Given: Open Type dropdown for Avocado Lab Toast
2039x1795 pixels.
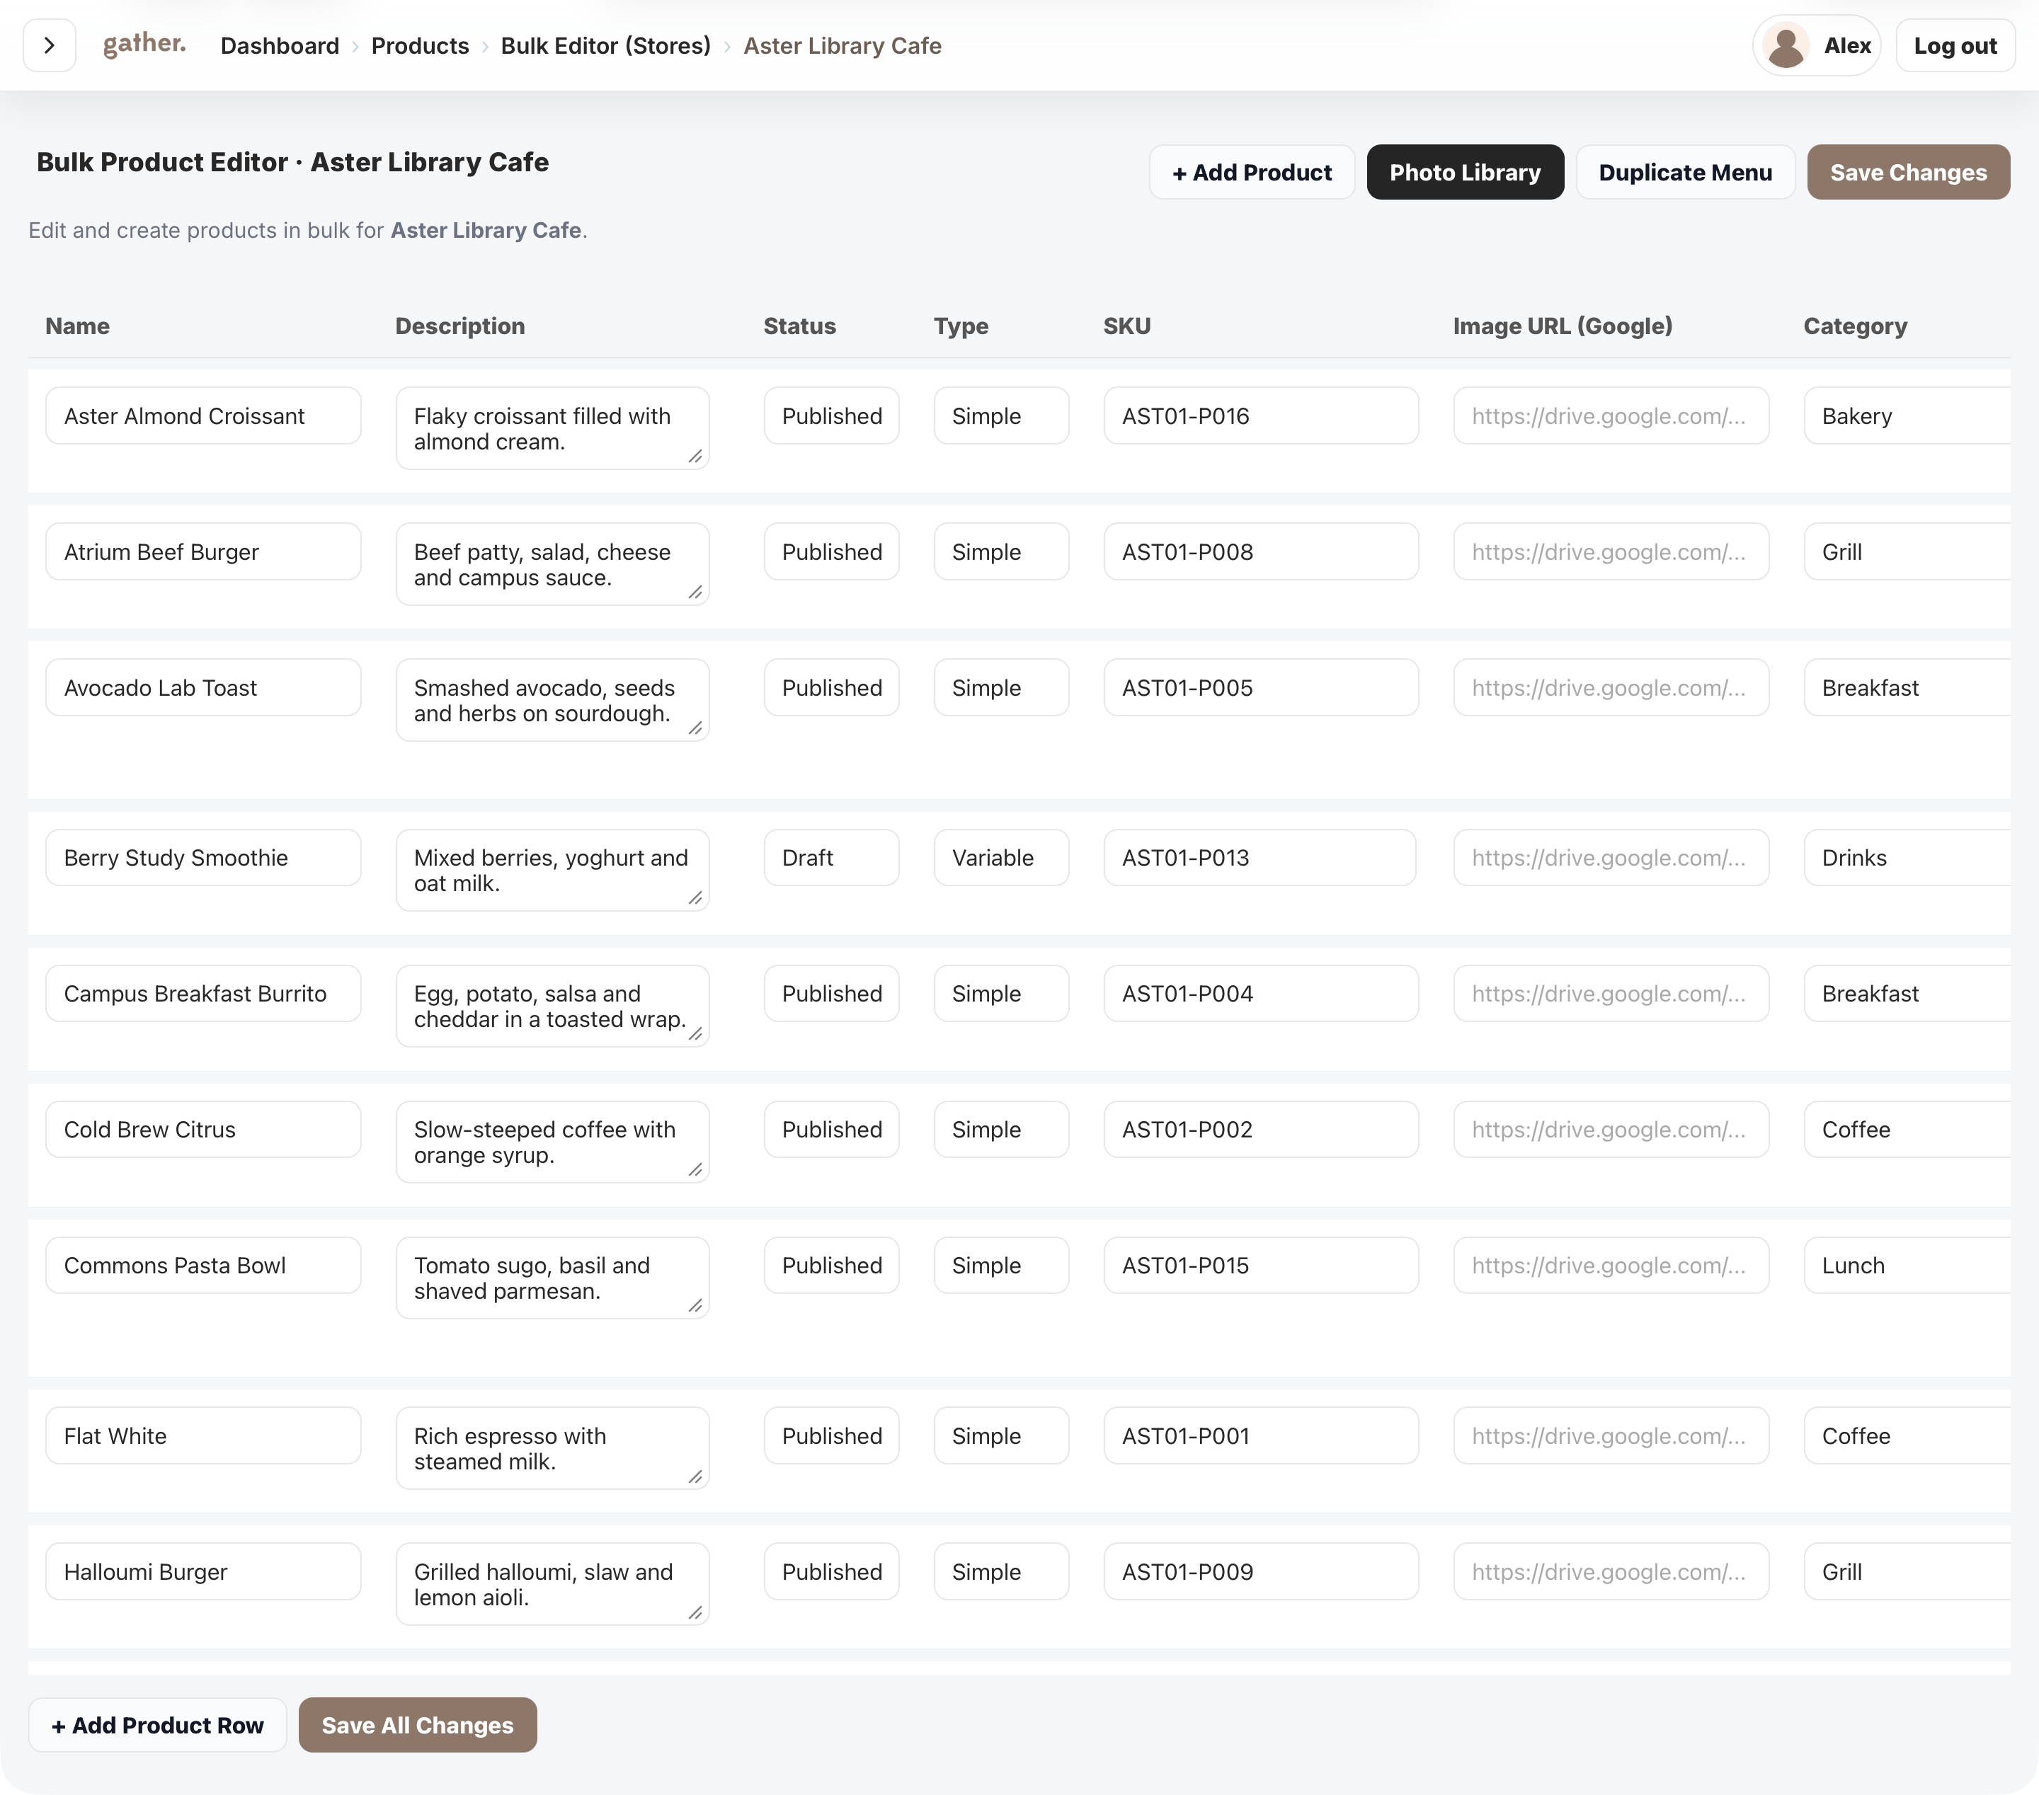Looking at the screenshot, I should click(1000, 688).
